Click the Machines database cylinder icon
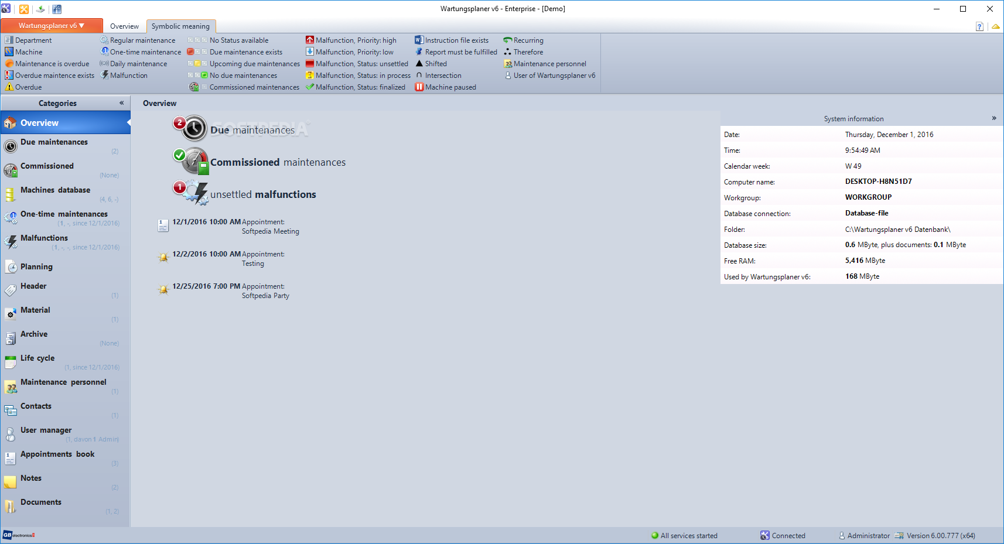 (11, 194)
